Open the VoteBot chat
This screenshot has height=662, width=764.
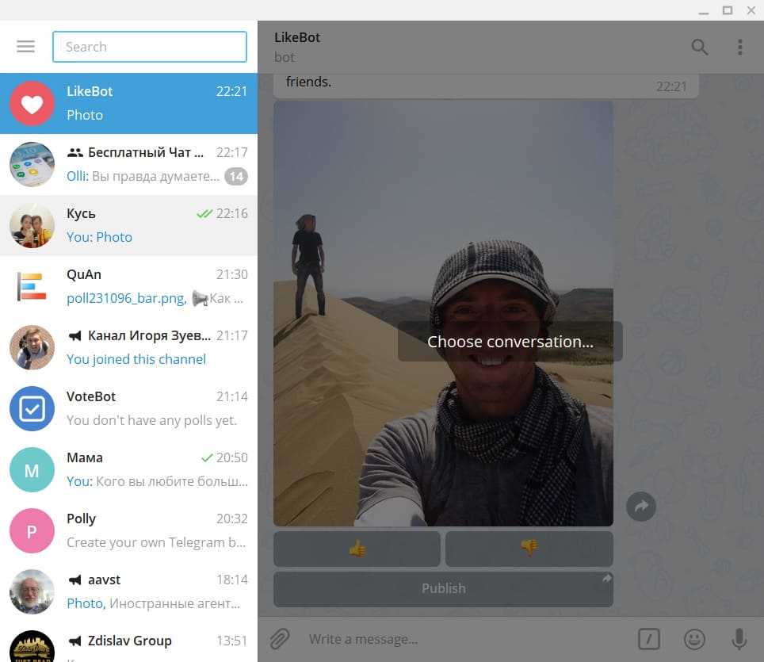click(x=128, y=408)
